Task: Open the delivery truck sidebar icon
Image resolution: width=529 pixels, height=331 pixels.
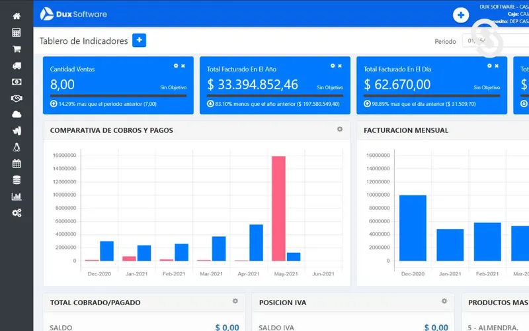Action: pos(17,66)
